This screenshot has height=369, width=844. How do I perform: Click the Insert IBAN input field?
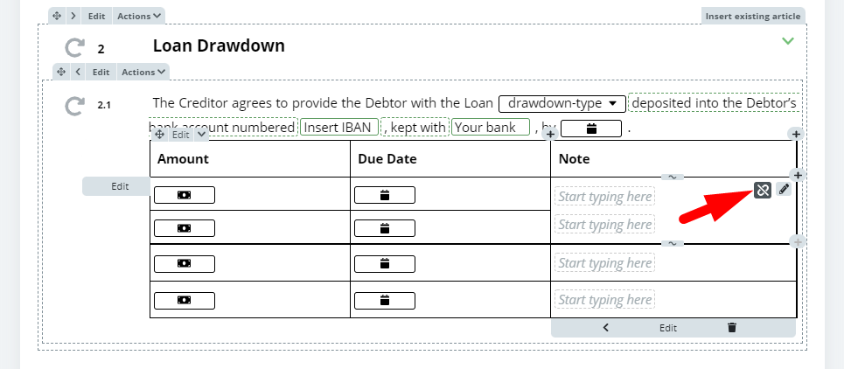(339, 128)
